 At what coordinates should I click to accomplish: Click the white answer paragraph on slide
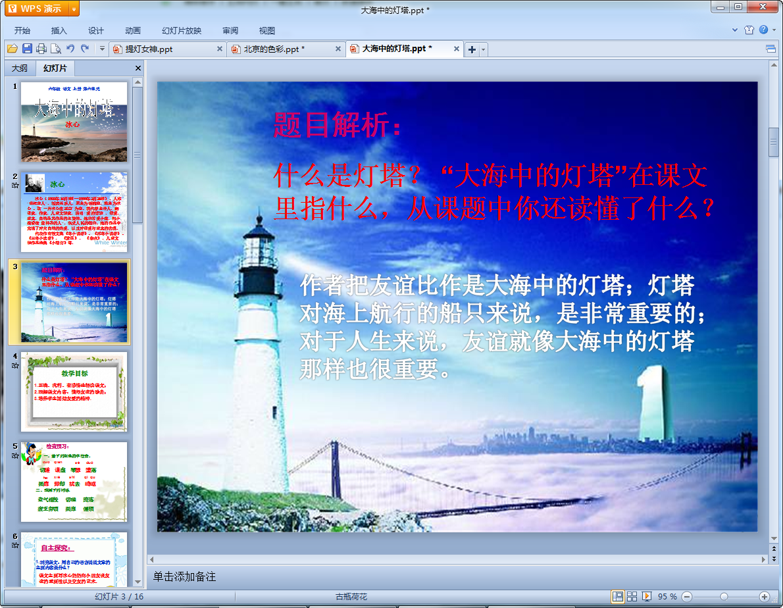[502, 327]
